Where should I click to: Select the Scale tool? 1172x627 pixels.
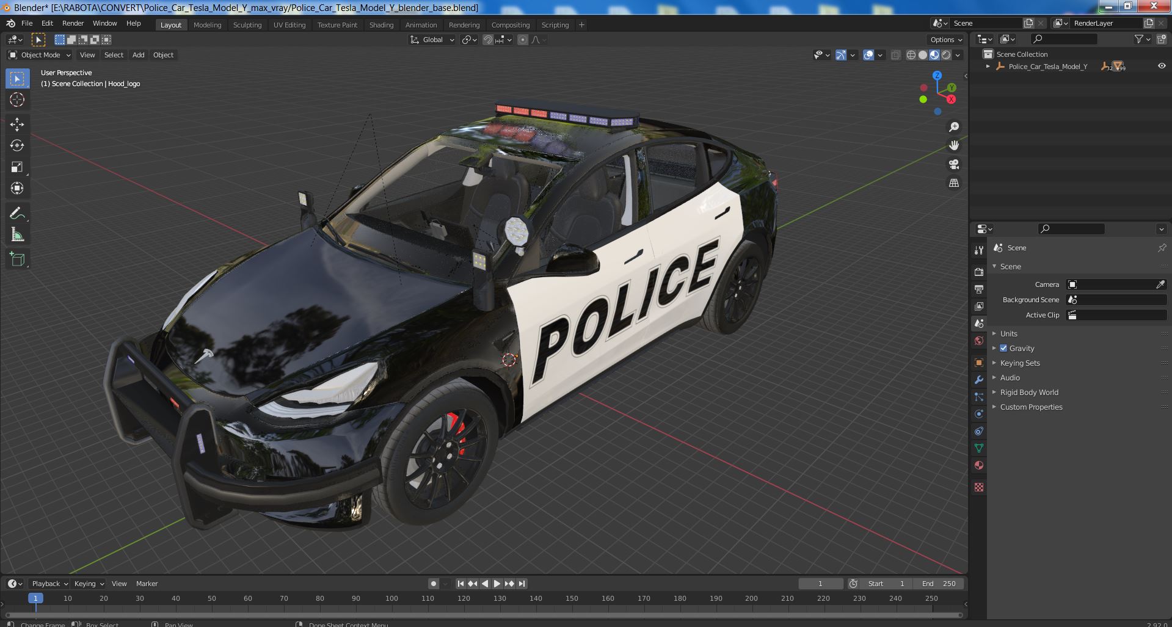click(17, 167)
